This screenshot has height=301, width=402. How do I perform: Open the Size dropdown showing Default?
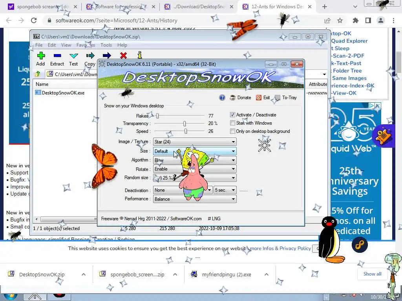(x=195, y=151)
